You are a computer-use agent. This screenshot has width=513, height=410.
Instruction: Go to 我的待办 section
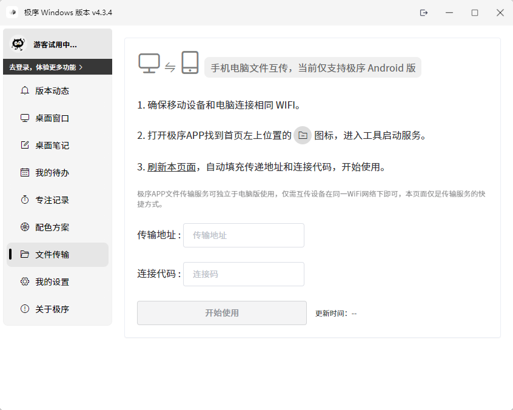coord(58,172)
